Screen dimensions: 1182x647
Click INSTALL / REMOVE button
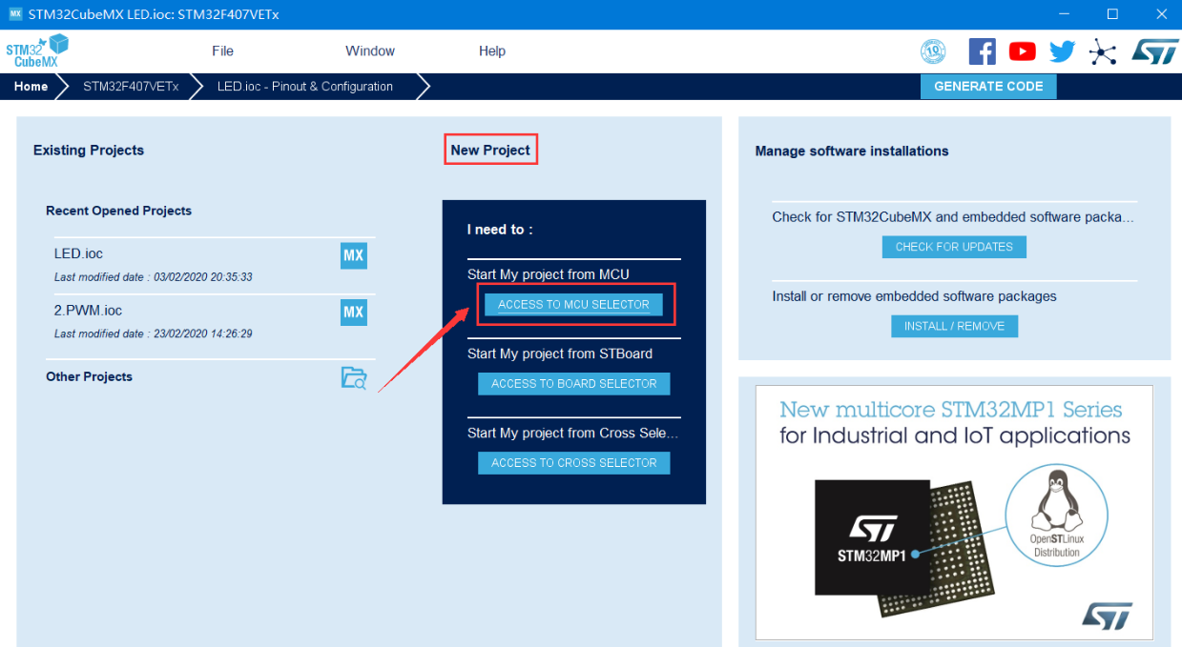[x=954, y=326]
